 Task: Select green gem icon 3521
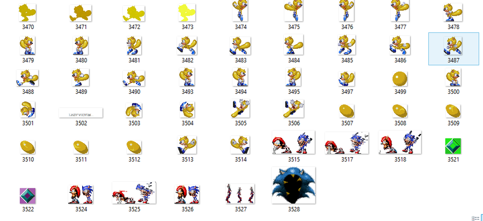tap(453, 146)
